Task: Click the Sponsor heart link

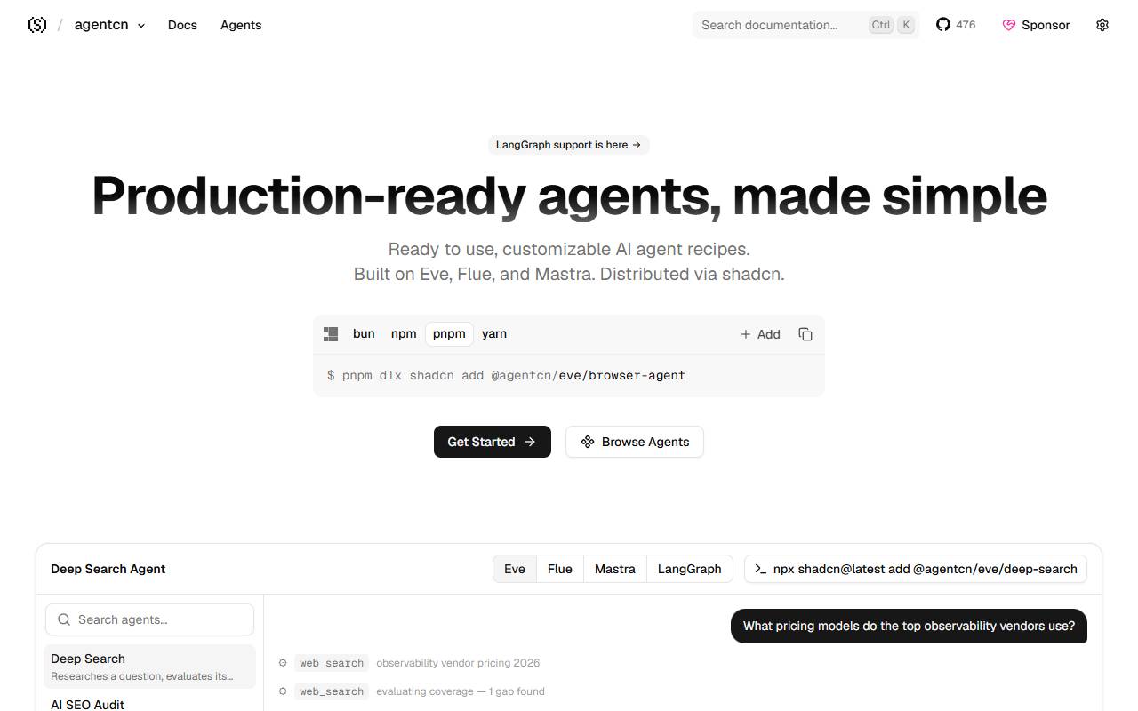Action: [1036, 25]
